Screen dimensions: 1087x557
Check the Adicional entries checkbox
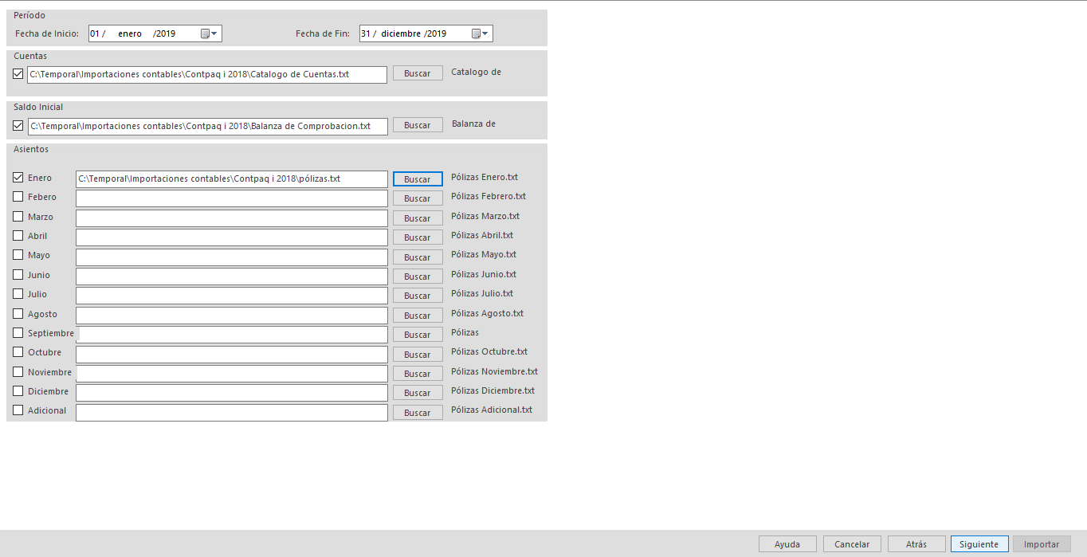pos(18,410)
